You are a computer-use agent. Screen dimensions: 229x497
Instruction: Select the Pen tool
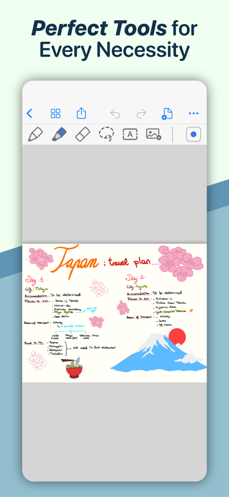(x=35, y=134)
